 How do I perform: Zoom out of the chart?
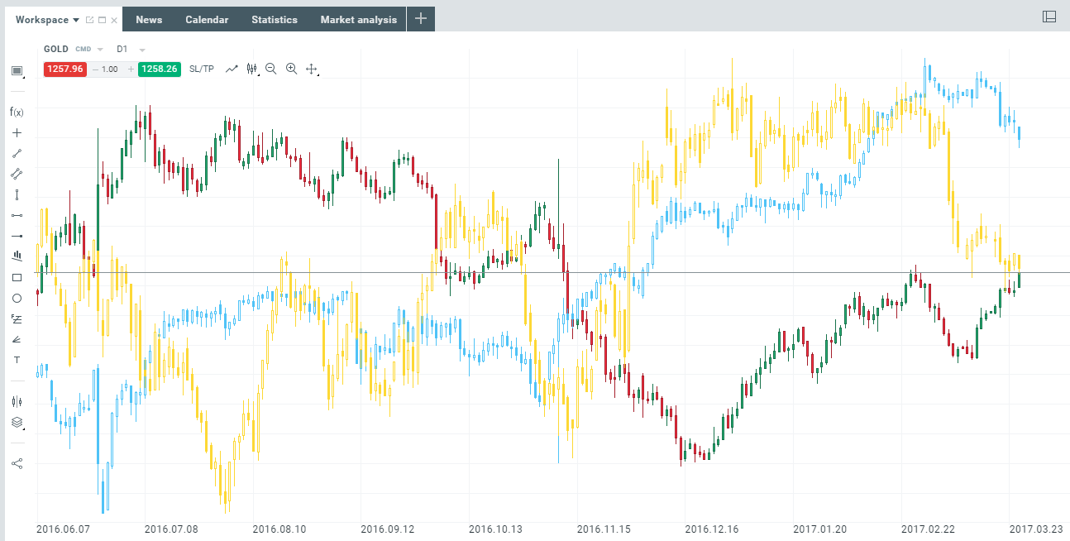tap(270, 69)
